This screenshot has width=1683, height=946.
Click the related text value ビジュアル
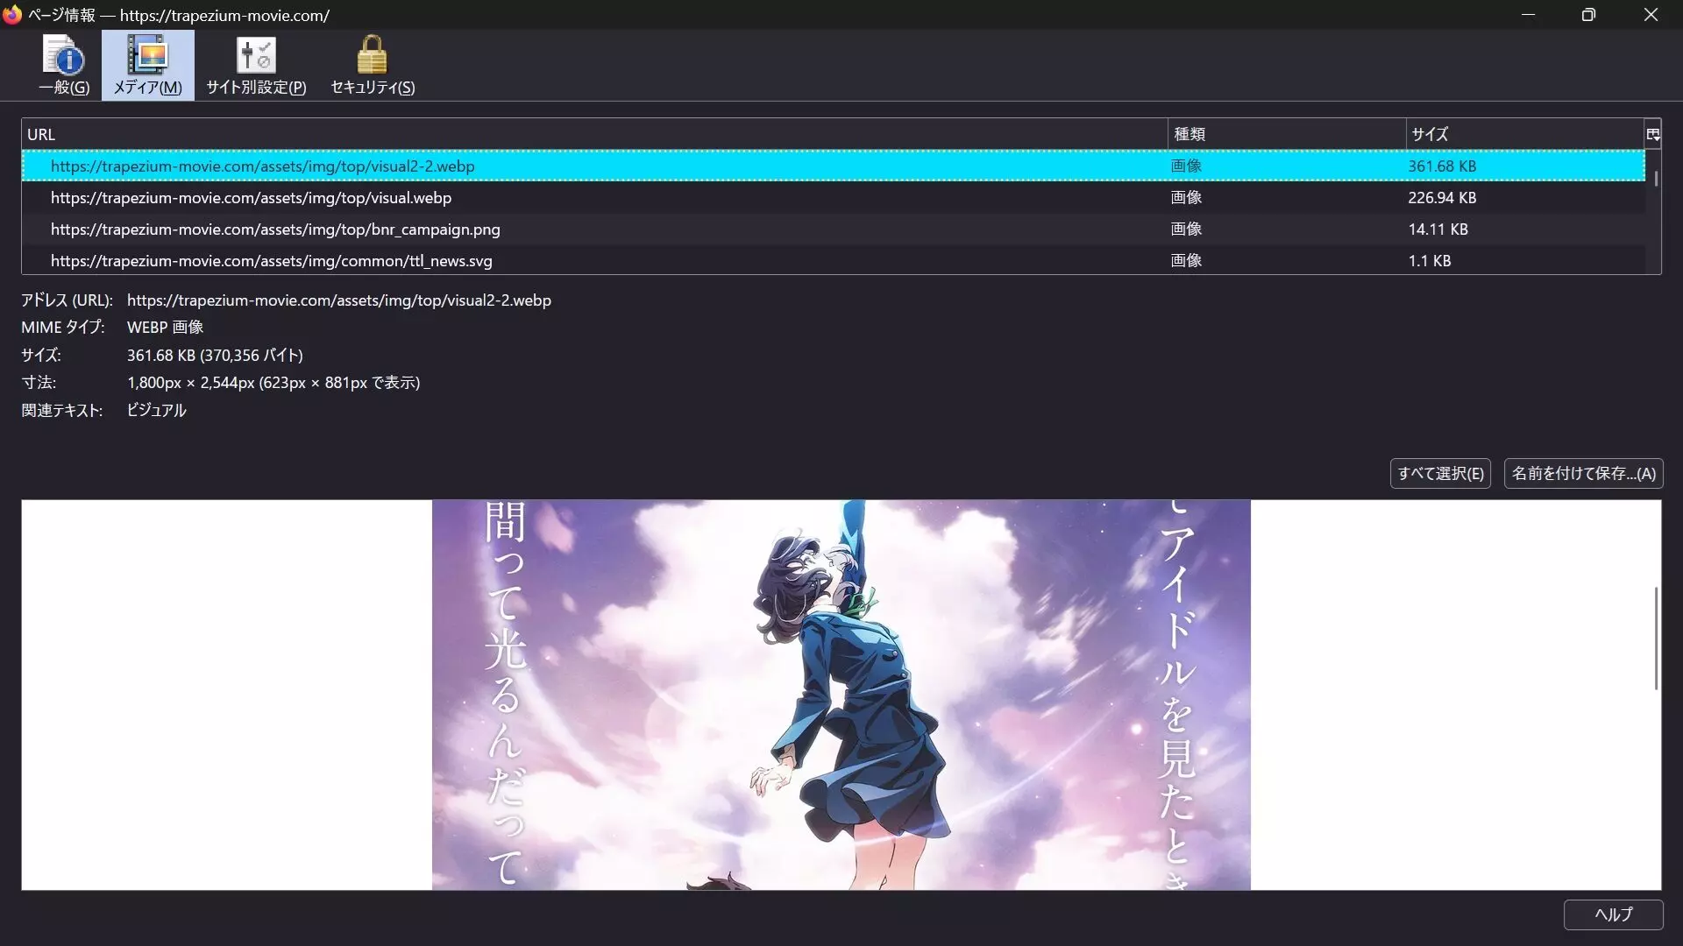click(156, 411)
